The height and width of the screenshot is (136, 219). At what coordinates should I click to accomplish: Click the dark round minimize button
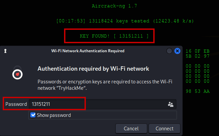pyautogui.click(x=169, y=51)
